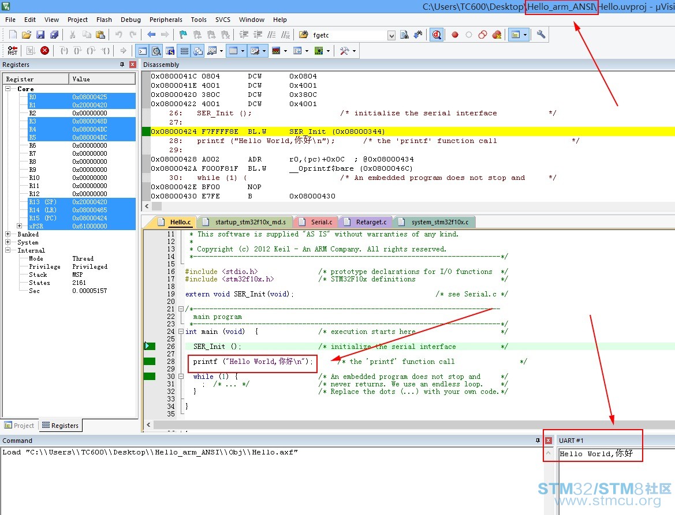
Task: Insert a bookmark with the flag icon
Action: coord(184,35)
